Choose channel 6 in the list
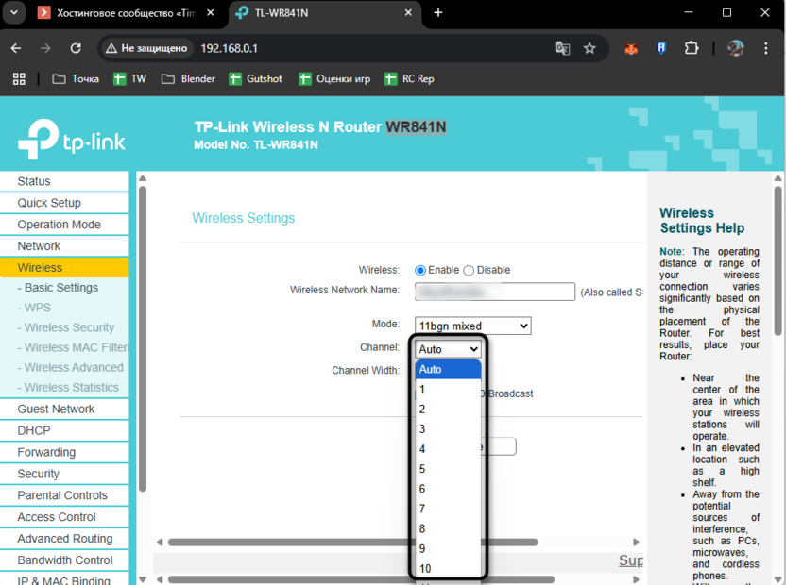Screen dimensions: 786x585 point(448,489)
